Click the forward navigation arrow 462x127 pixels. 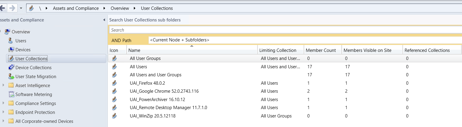coord(12,8)
